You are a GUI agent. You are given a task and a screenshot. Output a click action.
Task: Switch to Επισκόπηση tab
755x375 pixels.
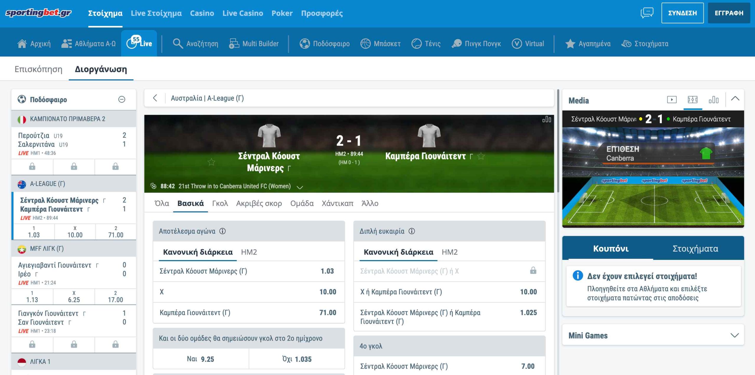pos(39,69)
